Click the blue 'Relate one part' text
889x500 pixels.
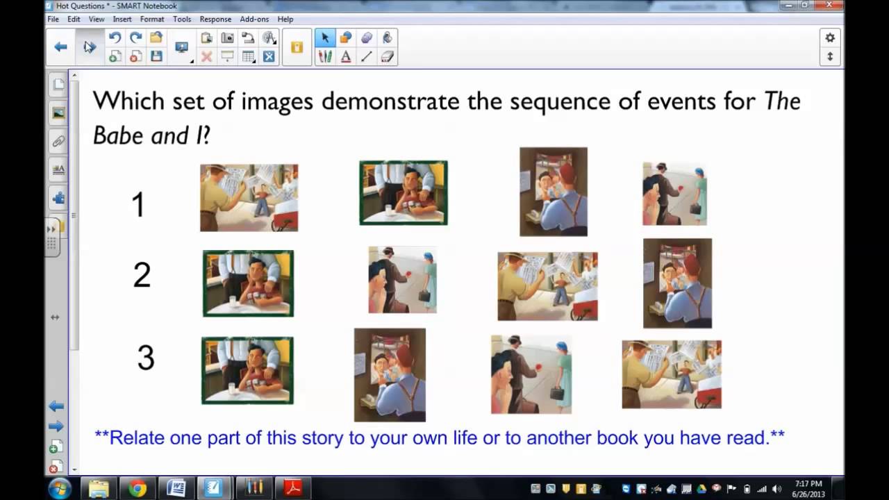[440, 437]
